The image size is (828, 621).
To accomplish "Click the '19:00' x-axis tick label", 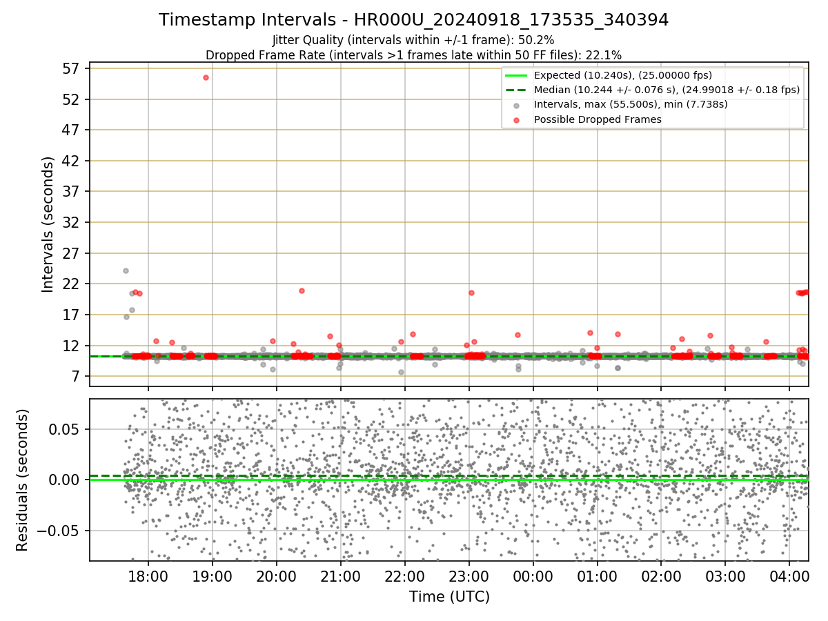I will click(x=212, y=577).
